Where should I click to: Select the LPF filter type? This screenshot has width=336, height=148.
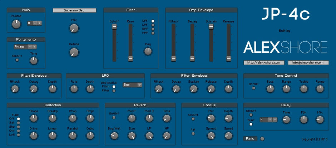point(153,25)
